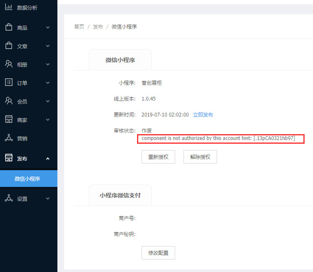Expand the 商品 menu chevron
The image size is (313, 272).
coord(48,28)
